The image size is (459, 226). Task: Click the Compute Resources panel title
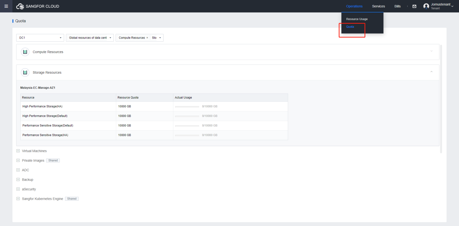coord(48,52)
